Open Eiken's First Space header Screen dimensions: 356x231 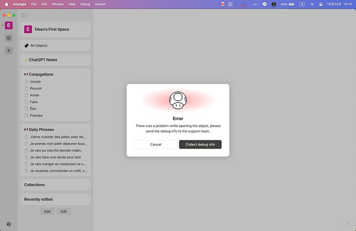[55, 29]
